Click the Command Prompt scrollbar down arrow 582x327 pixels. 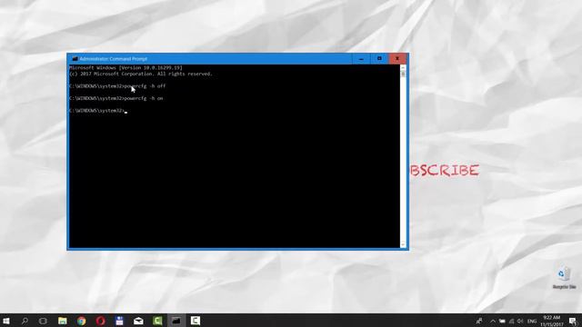[x=403, y=244]
